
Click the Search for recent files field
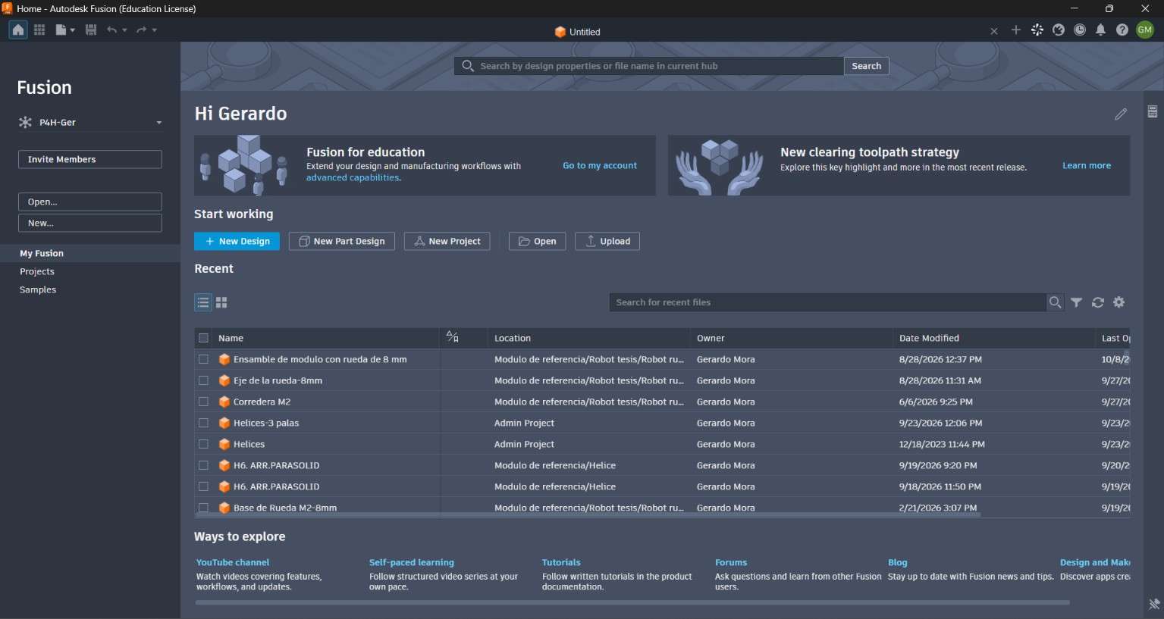pyautogui.click(x=828, y=302)
